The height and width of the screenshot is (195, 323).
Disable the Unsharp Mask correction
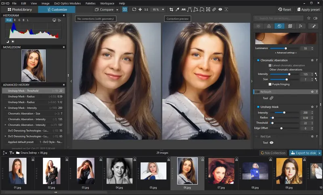tap(258, 107)
